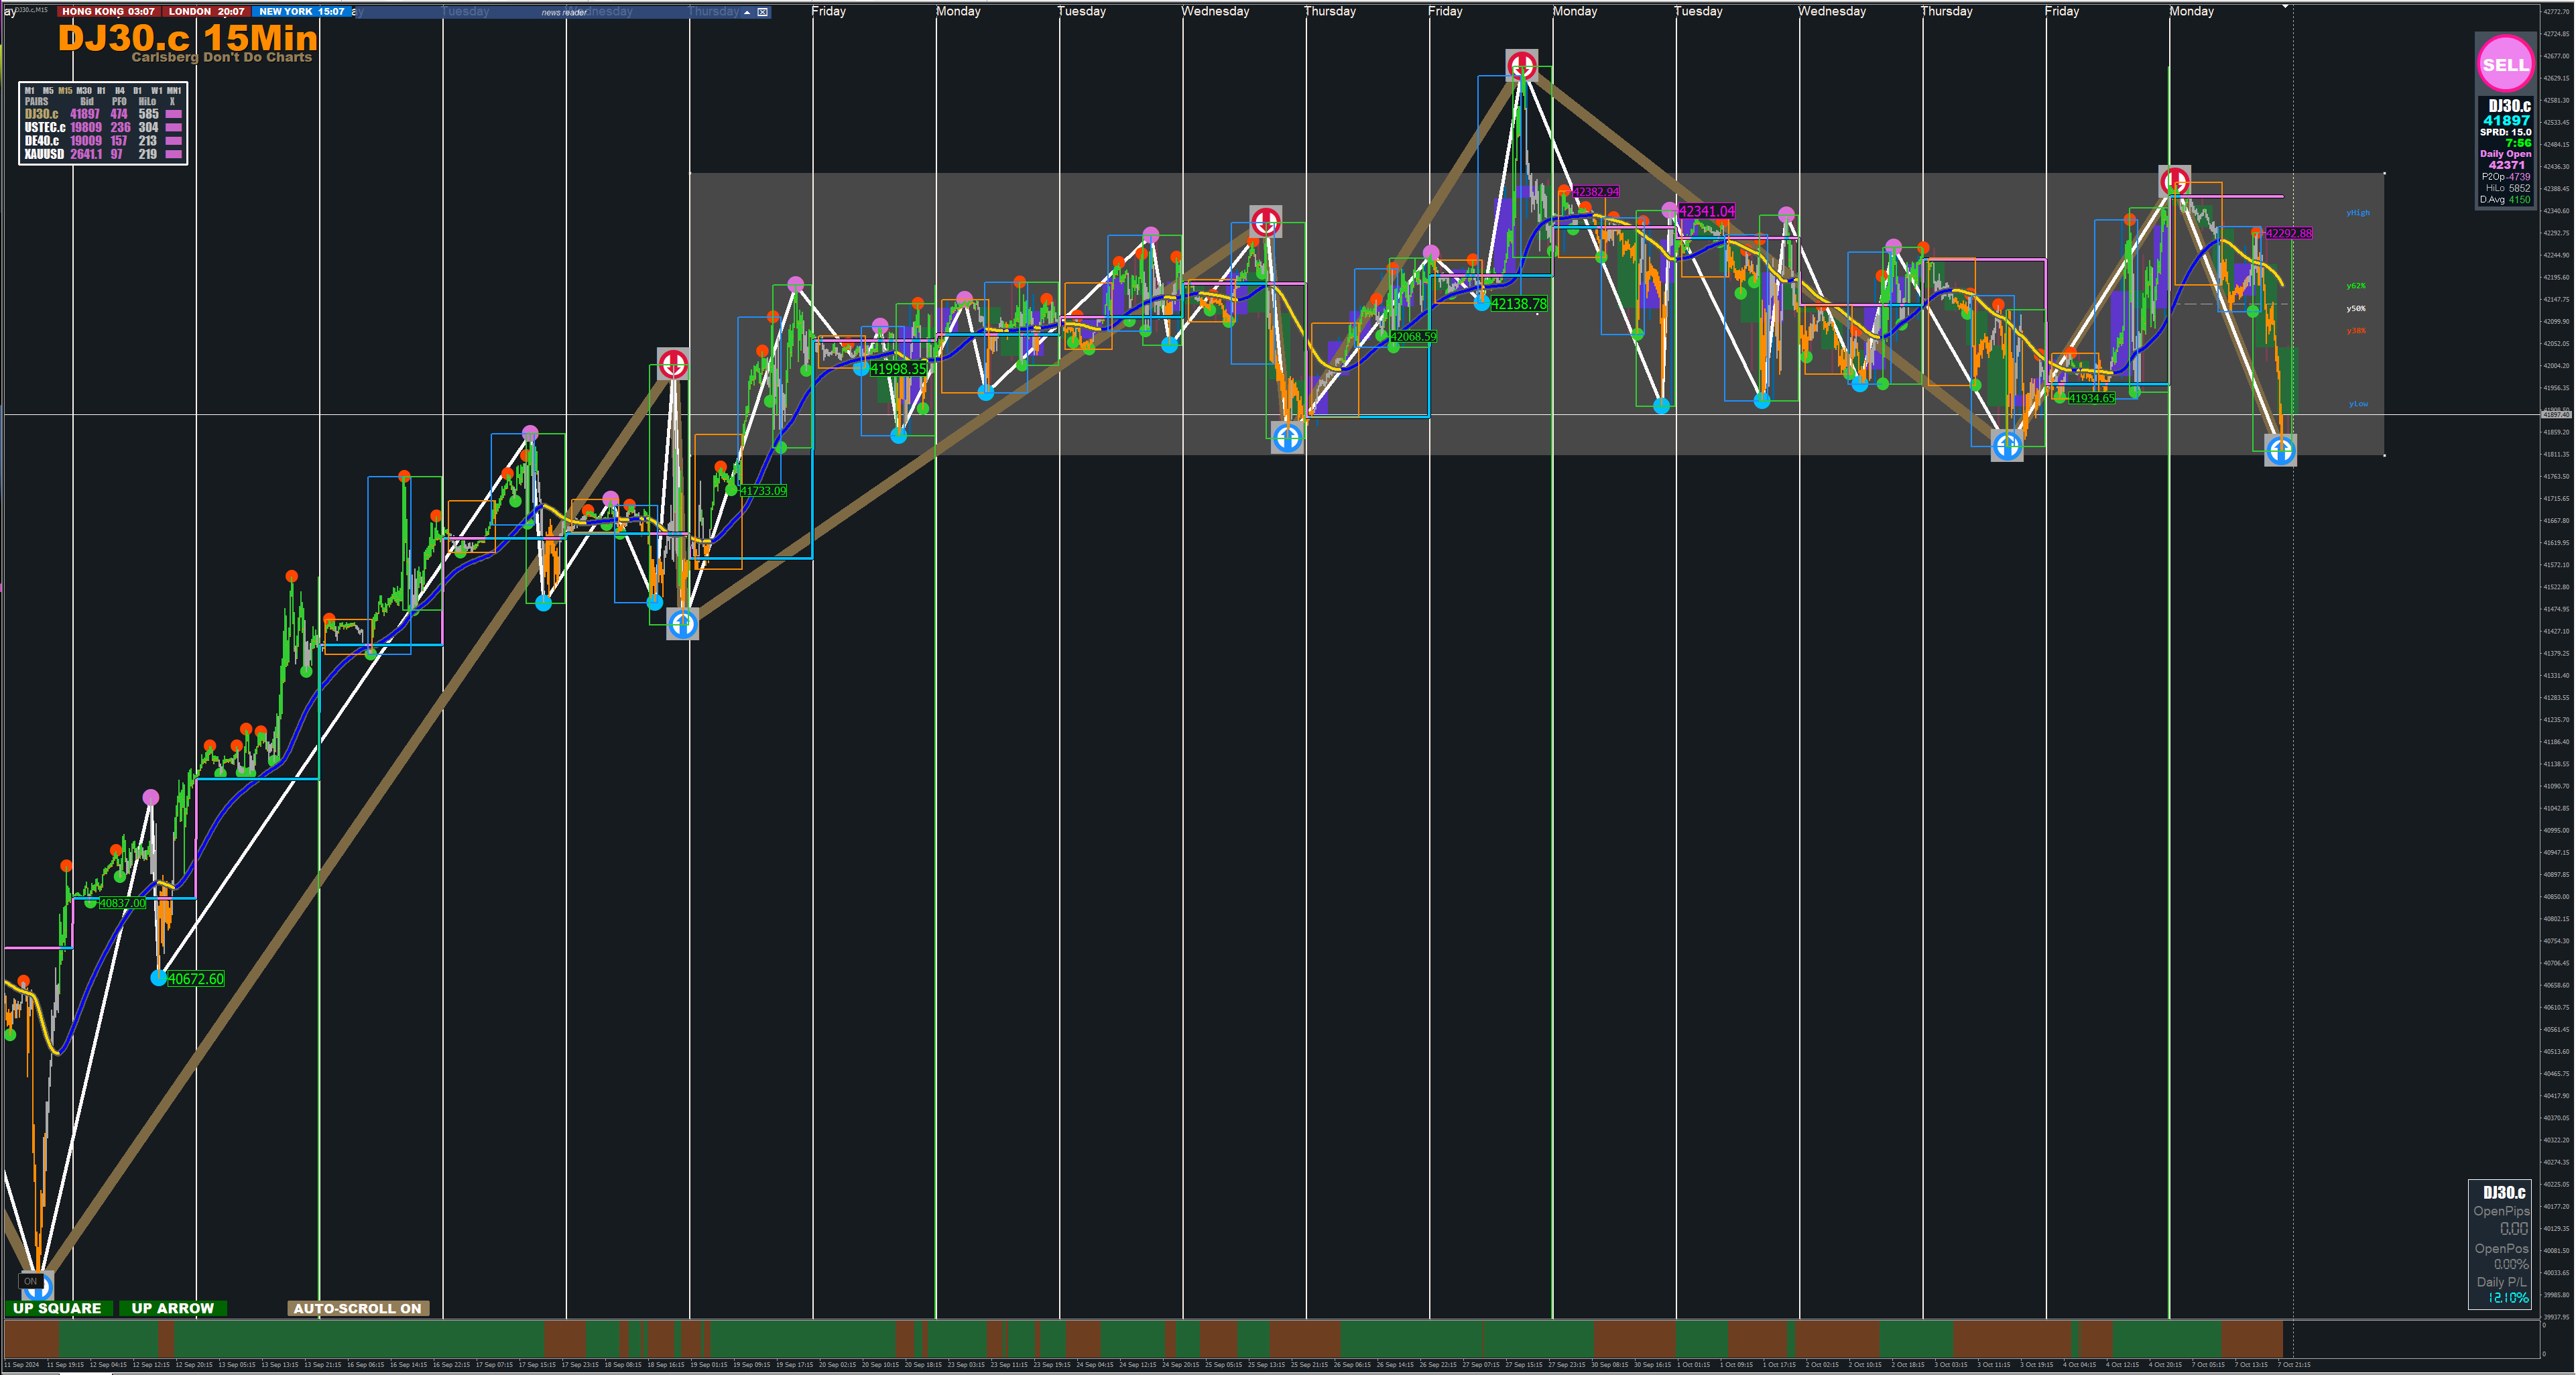Toggle the AUTO-SCROLL ON button
The width and height of the screenshot is (2576, 1375).
click(x=357, y=1308)
